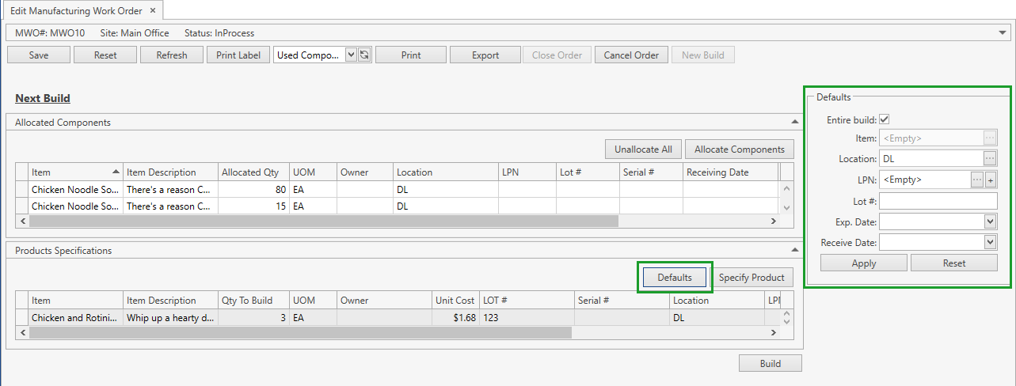Expand the work order header arrow
The width and height of the screenshot is (1016, 386).
coord(1003,33)
